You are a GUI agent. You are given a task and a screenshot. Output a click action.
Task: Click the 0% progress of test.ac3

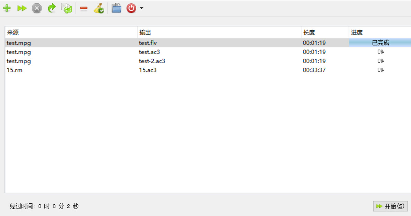381,52
